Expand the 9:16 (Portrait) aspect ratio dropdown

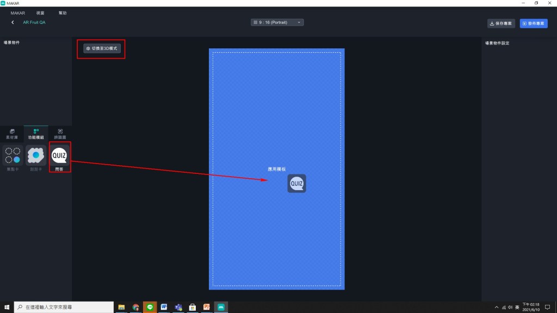277,22
